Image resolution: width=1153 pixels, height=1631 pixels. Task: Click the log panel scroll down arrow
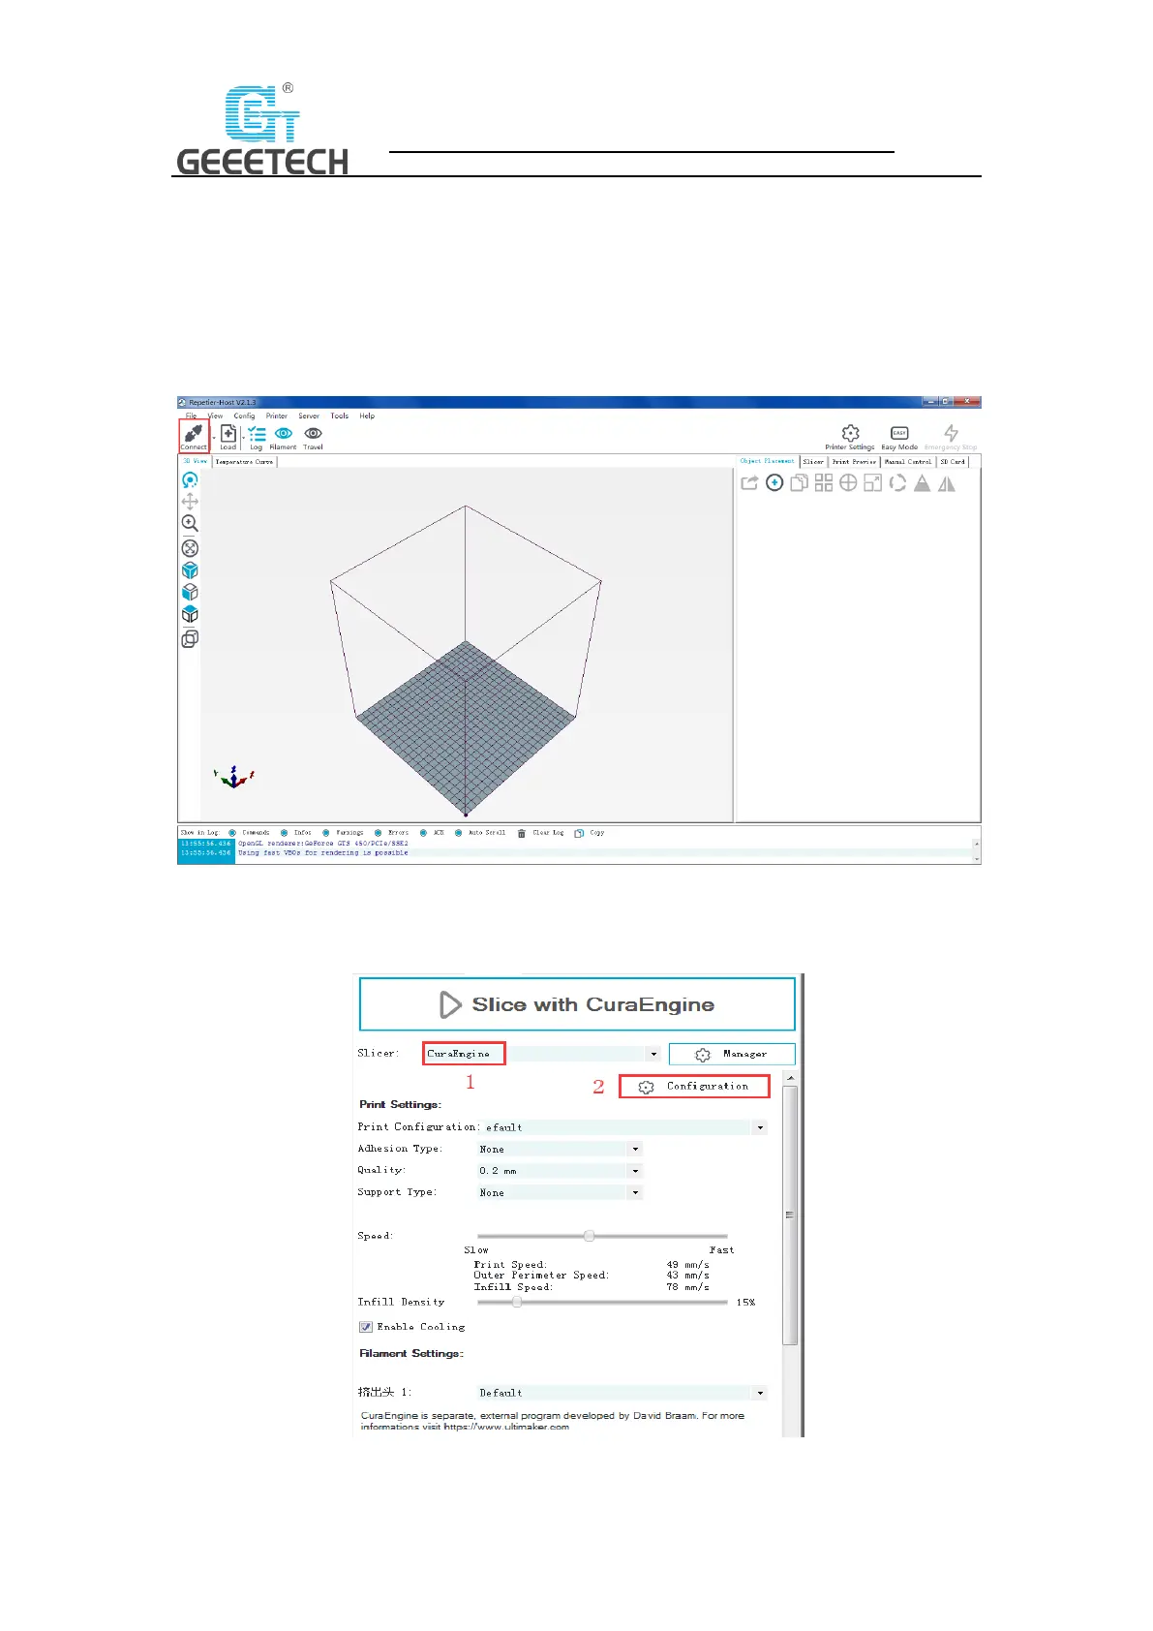[976, 859]
